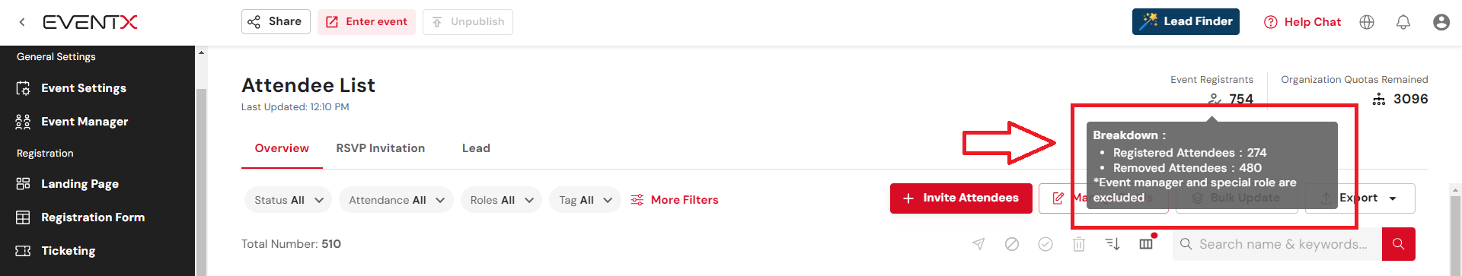1462x276 pixels.
Task: Click the trash delete icon
Action: pos(1079,244)
